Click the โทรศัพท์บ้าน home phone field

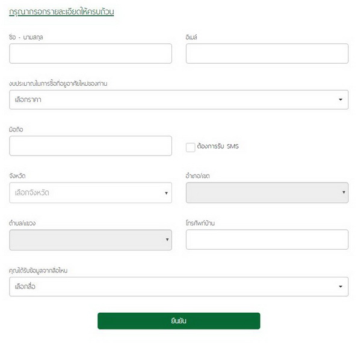tap(267, 240)
